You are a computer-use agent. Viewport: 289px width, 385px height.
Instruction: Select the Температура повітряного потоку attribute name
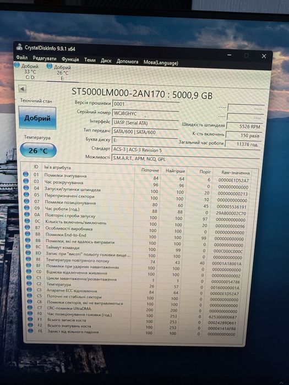click(x=78, y=260)
